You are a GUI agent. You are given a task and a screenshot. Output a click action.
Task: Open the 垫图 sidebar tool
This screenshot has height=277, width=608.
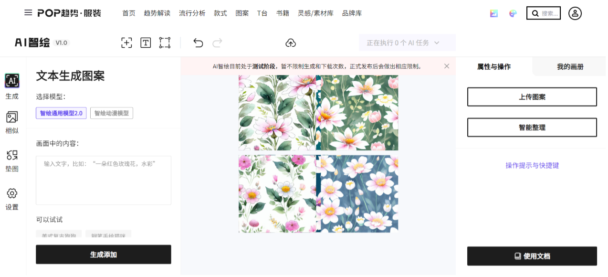[x=12, y=160]
